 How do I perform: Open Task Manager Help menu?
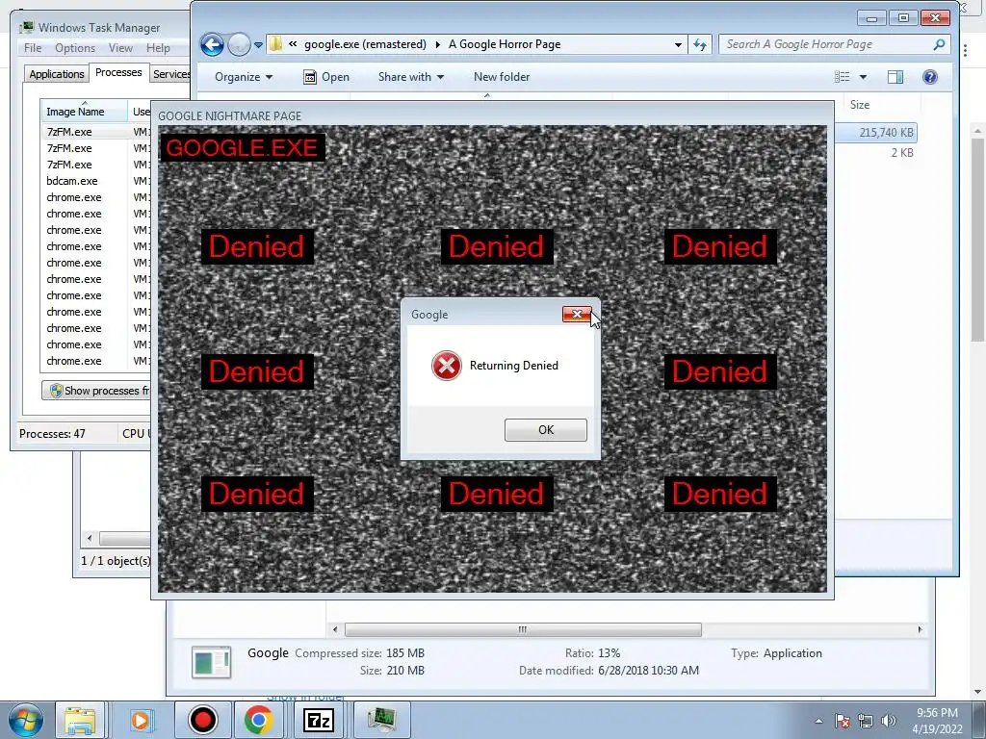[158, 48]
